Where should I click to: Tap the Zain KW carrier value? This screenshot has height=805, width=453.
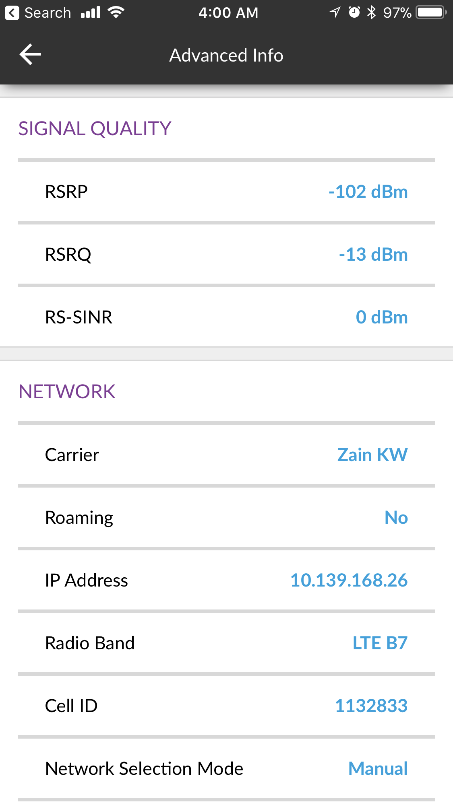[372, 455]
